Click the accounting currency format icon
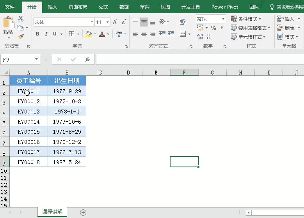This screenshot has height=218, width=304. click(x=200, y=28)
